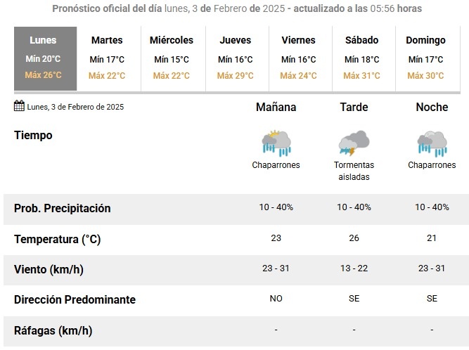
Task: Click the Tormentas aisladas text label
Action: coord(354,171)
